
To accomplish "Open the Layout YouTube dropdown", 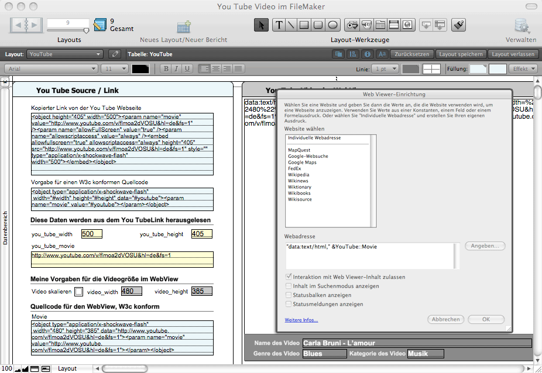I will (64, 54).
